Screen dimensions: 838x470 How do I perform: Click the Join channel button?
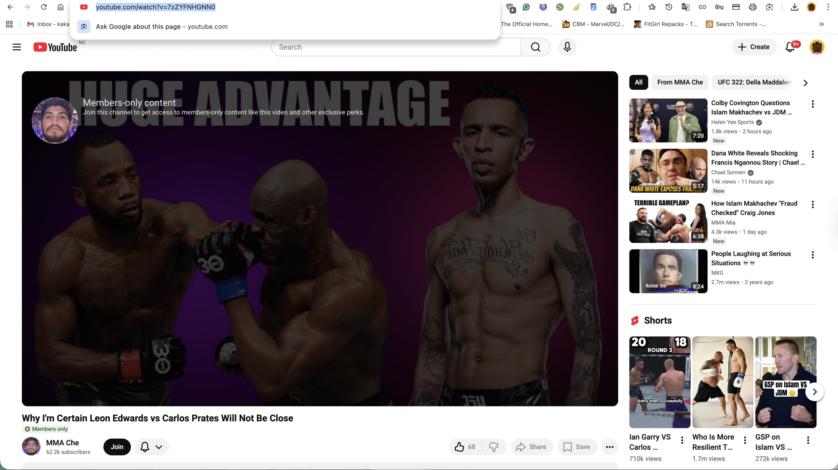117,447
